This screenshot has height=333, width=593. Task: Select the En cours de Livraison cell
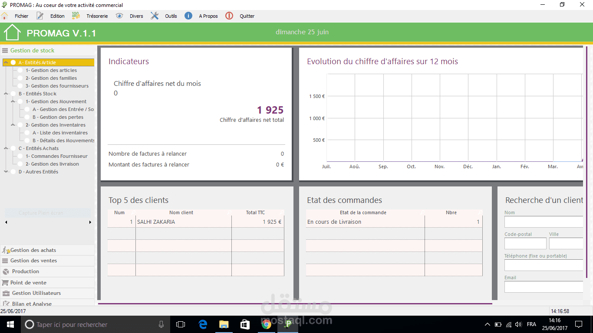[x=366, y=222]
